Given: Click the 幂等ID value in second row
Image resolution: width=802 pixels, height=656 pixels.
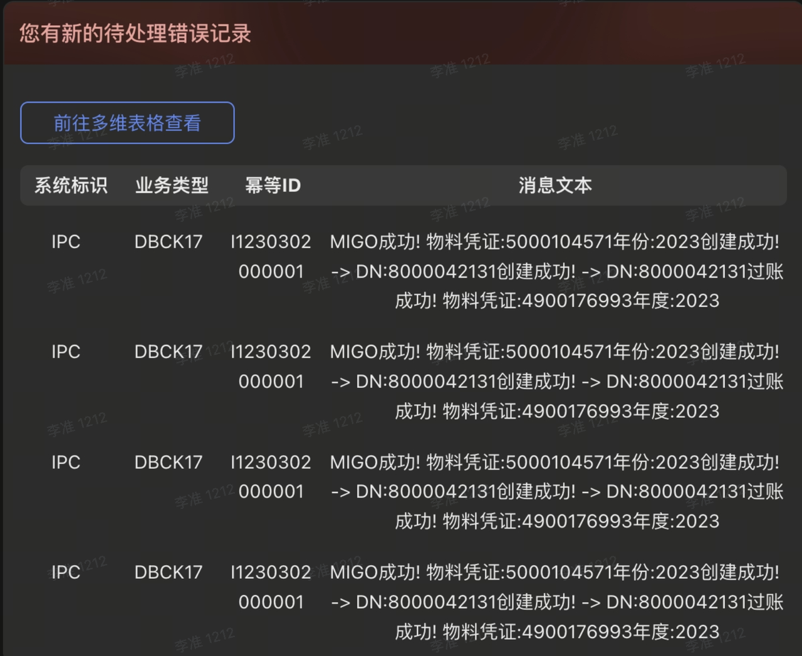Looking at the screenshot, I should (271, 367).
